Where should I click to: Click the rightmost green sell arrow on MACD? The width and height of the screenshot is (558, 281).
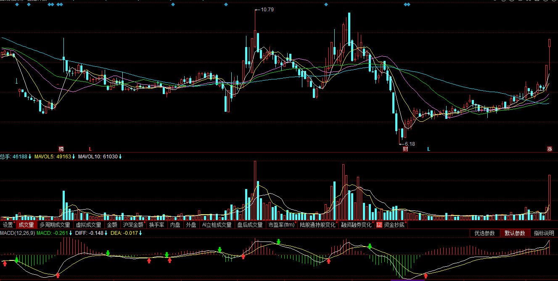(x=370, y=246)
